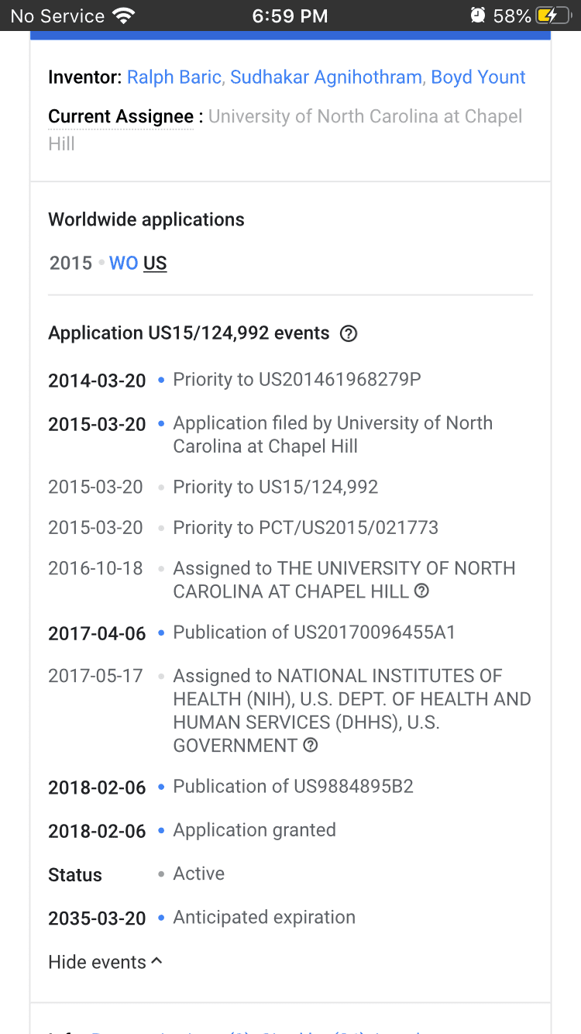Open inventor Boyd Yount's link
581x1034 pixels.
[478, 77]
